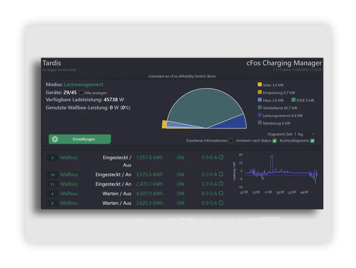
Task: Click the square icon in Wallbox 9 row
Action: (221, 203)
